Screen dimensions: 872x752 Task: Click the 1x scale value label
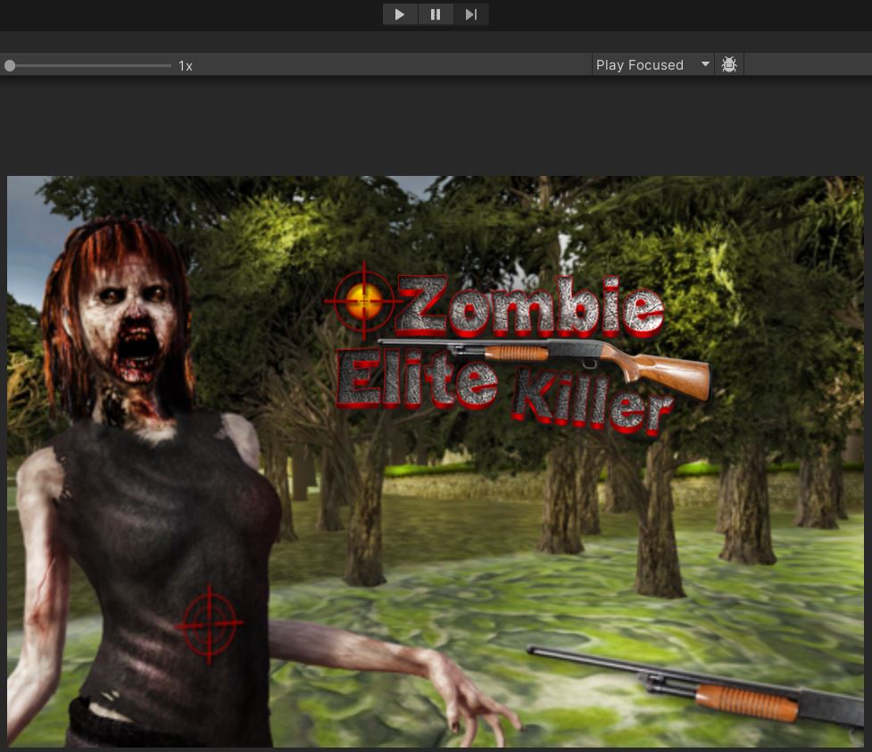(x=186, y=66)
